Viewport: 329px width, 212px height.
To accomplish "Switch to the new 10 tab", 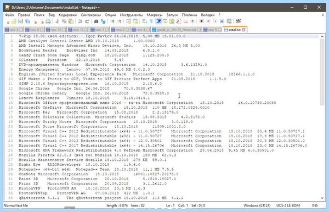I will point(56,30).
